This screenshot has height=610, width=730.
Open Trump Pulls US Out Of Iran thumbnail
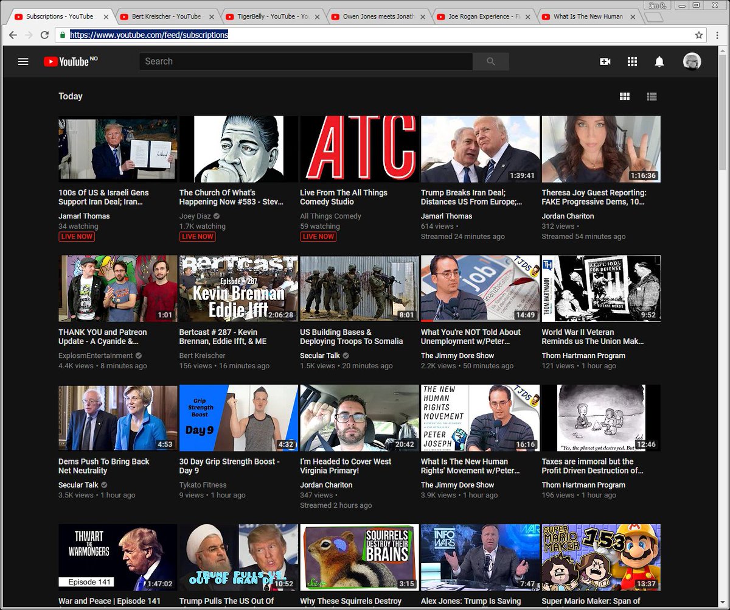[238, 558]
